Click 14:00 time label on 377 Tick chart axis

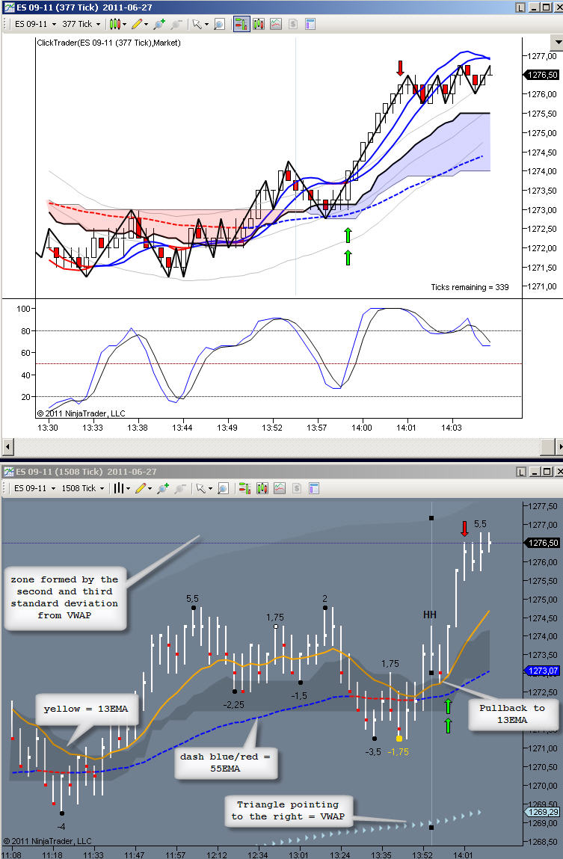coord(361,428)
